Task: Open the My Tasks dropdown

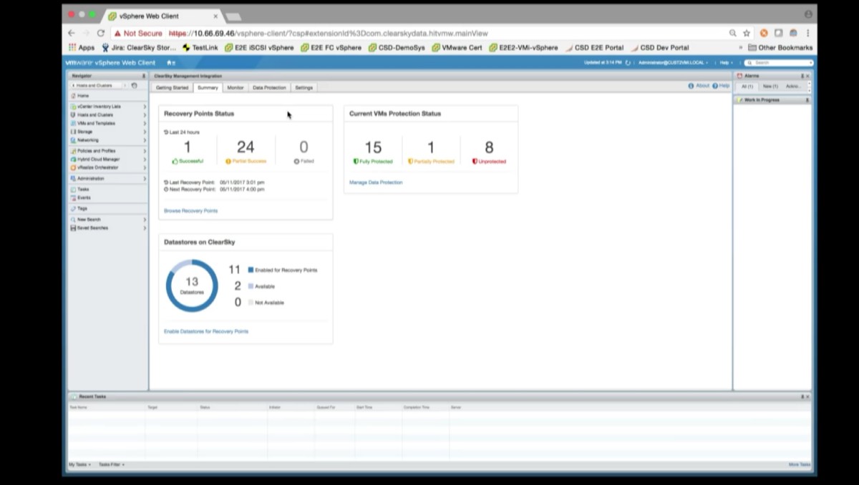Action: coord(79,465)
